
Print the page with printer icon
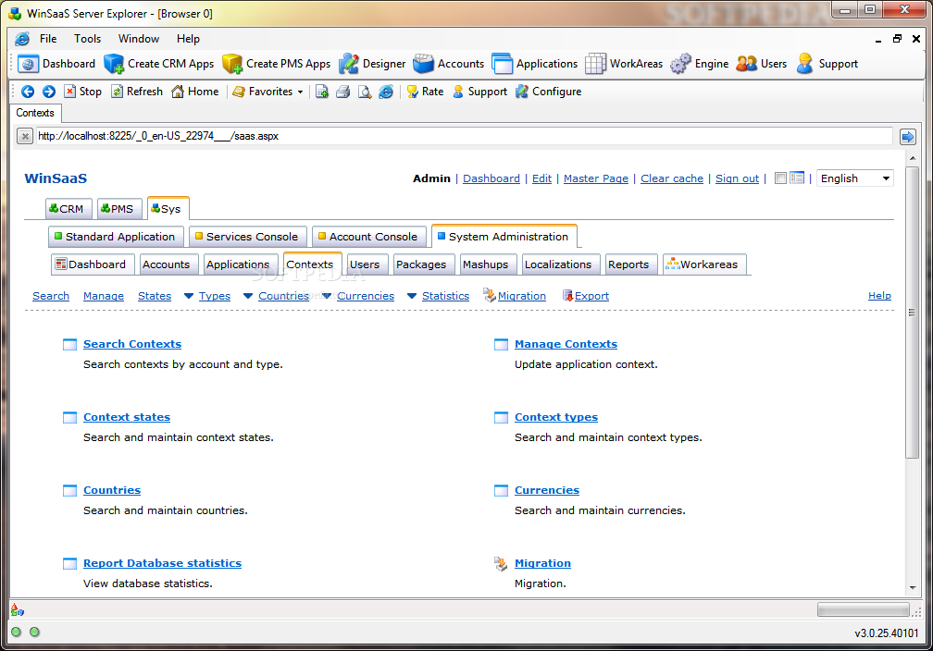click(x=343, y=92)
